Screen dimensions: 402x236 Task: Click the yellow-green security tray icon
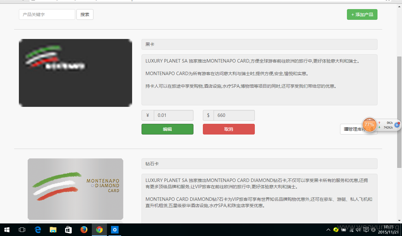[336, 230]
